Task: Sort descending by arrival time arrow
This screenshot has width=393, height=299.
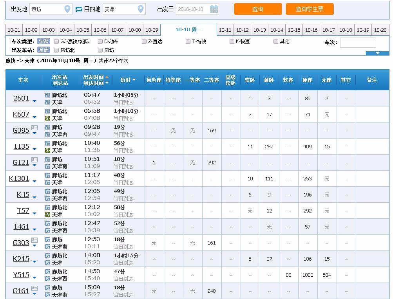Action: point(107,83)
